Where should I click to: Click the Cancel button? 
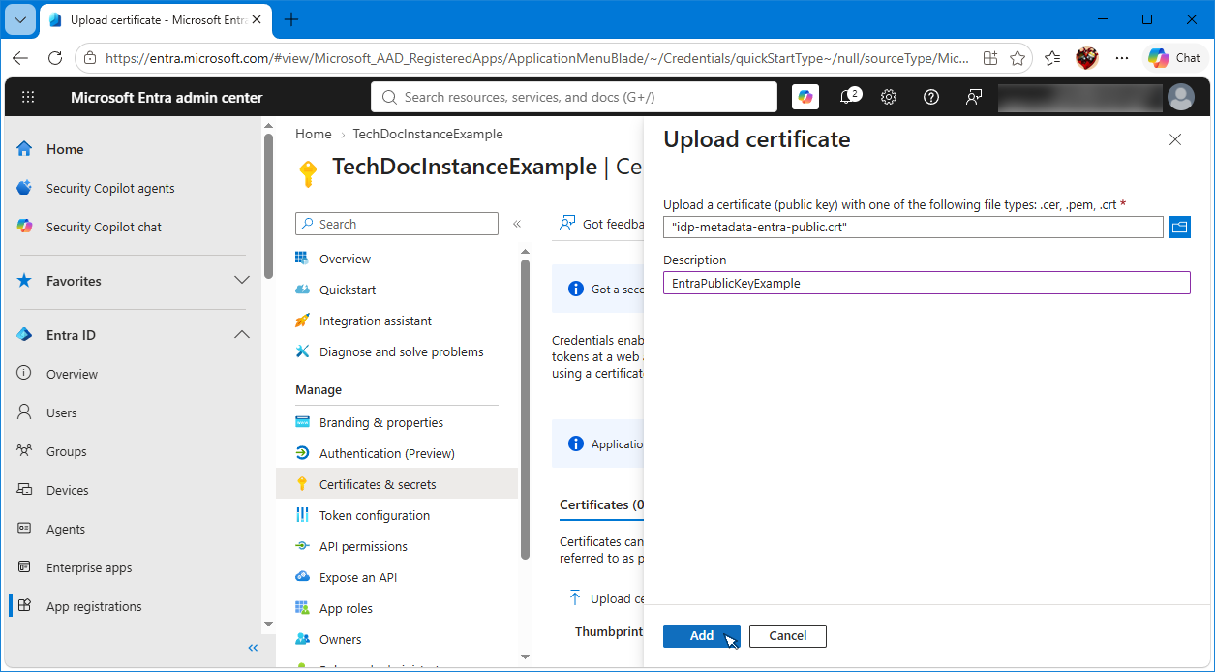click(787, 635)
